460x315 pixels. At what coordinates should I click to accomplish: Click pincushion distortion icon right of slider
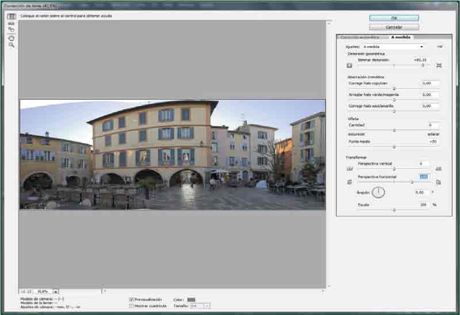[439, 65]
